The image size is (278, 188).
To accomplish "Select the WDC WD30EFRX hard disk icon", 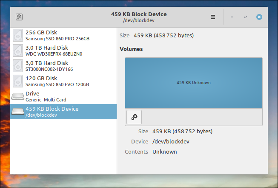I will (18, 51).
